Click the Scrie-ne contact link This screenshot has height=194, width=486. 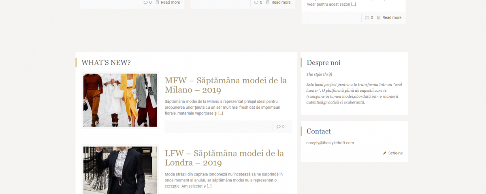[395, 153]
